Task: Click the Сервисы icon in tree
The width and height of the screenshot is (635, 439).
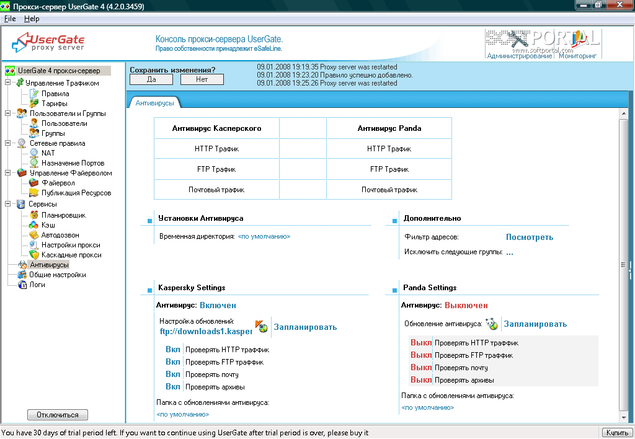Action: point(20,204)
